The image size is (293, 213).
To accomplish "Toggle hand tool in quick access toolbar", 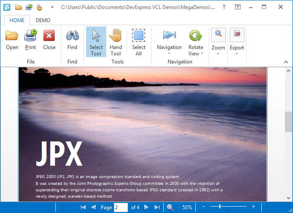I will pyautogui.click(x=39, y=7).
